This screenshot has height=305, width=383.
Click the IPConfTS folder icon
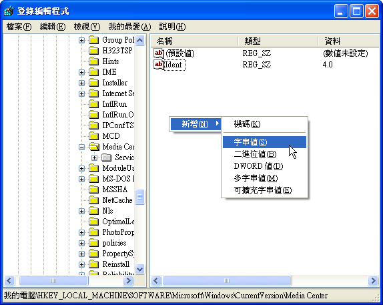point(94,125)
